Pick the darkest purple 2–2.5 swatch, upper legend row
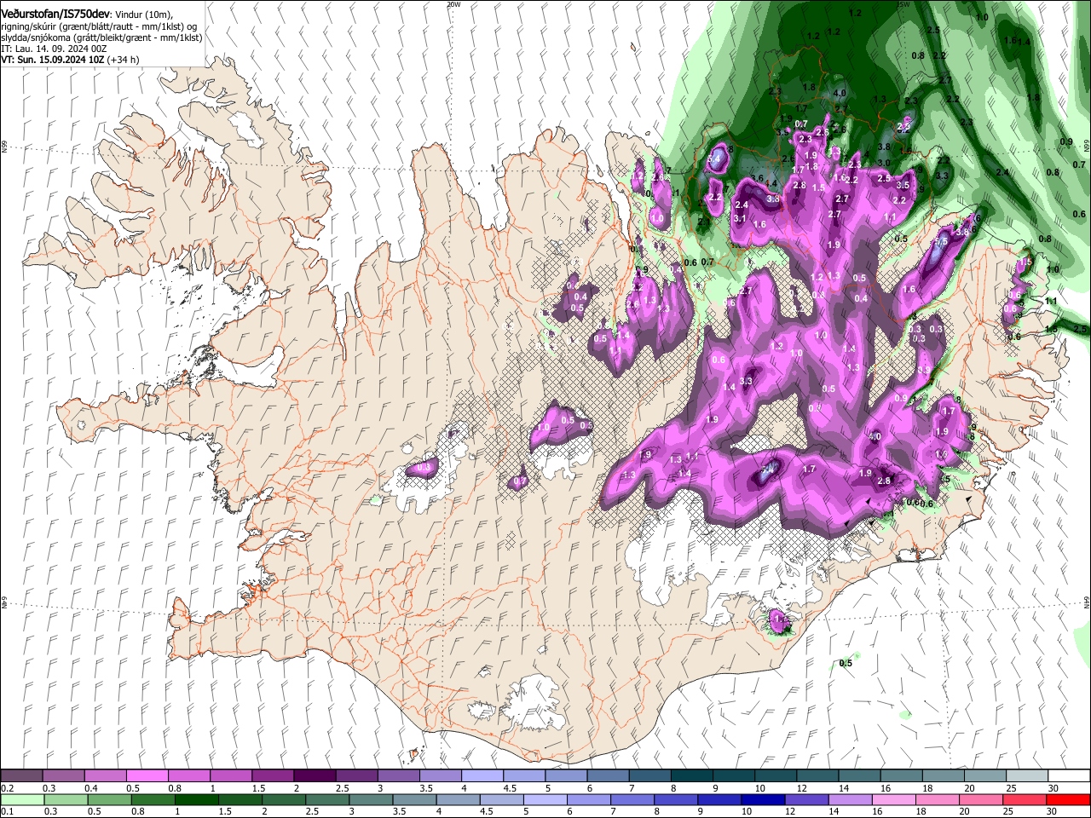 (314, 776)
